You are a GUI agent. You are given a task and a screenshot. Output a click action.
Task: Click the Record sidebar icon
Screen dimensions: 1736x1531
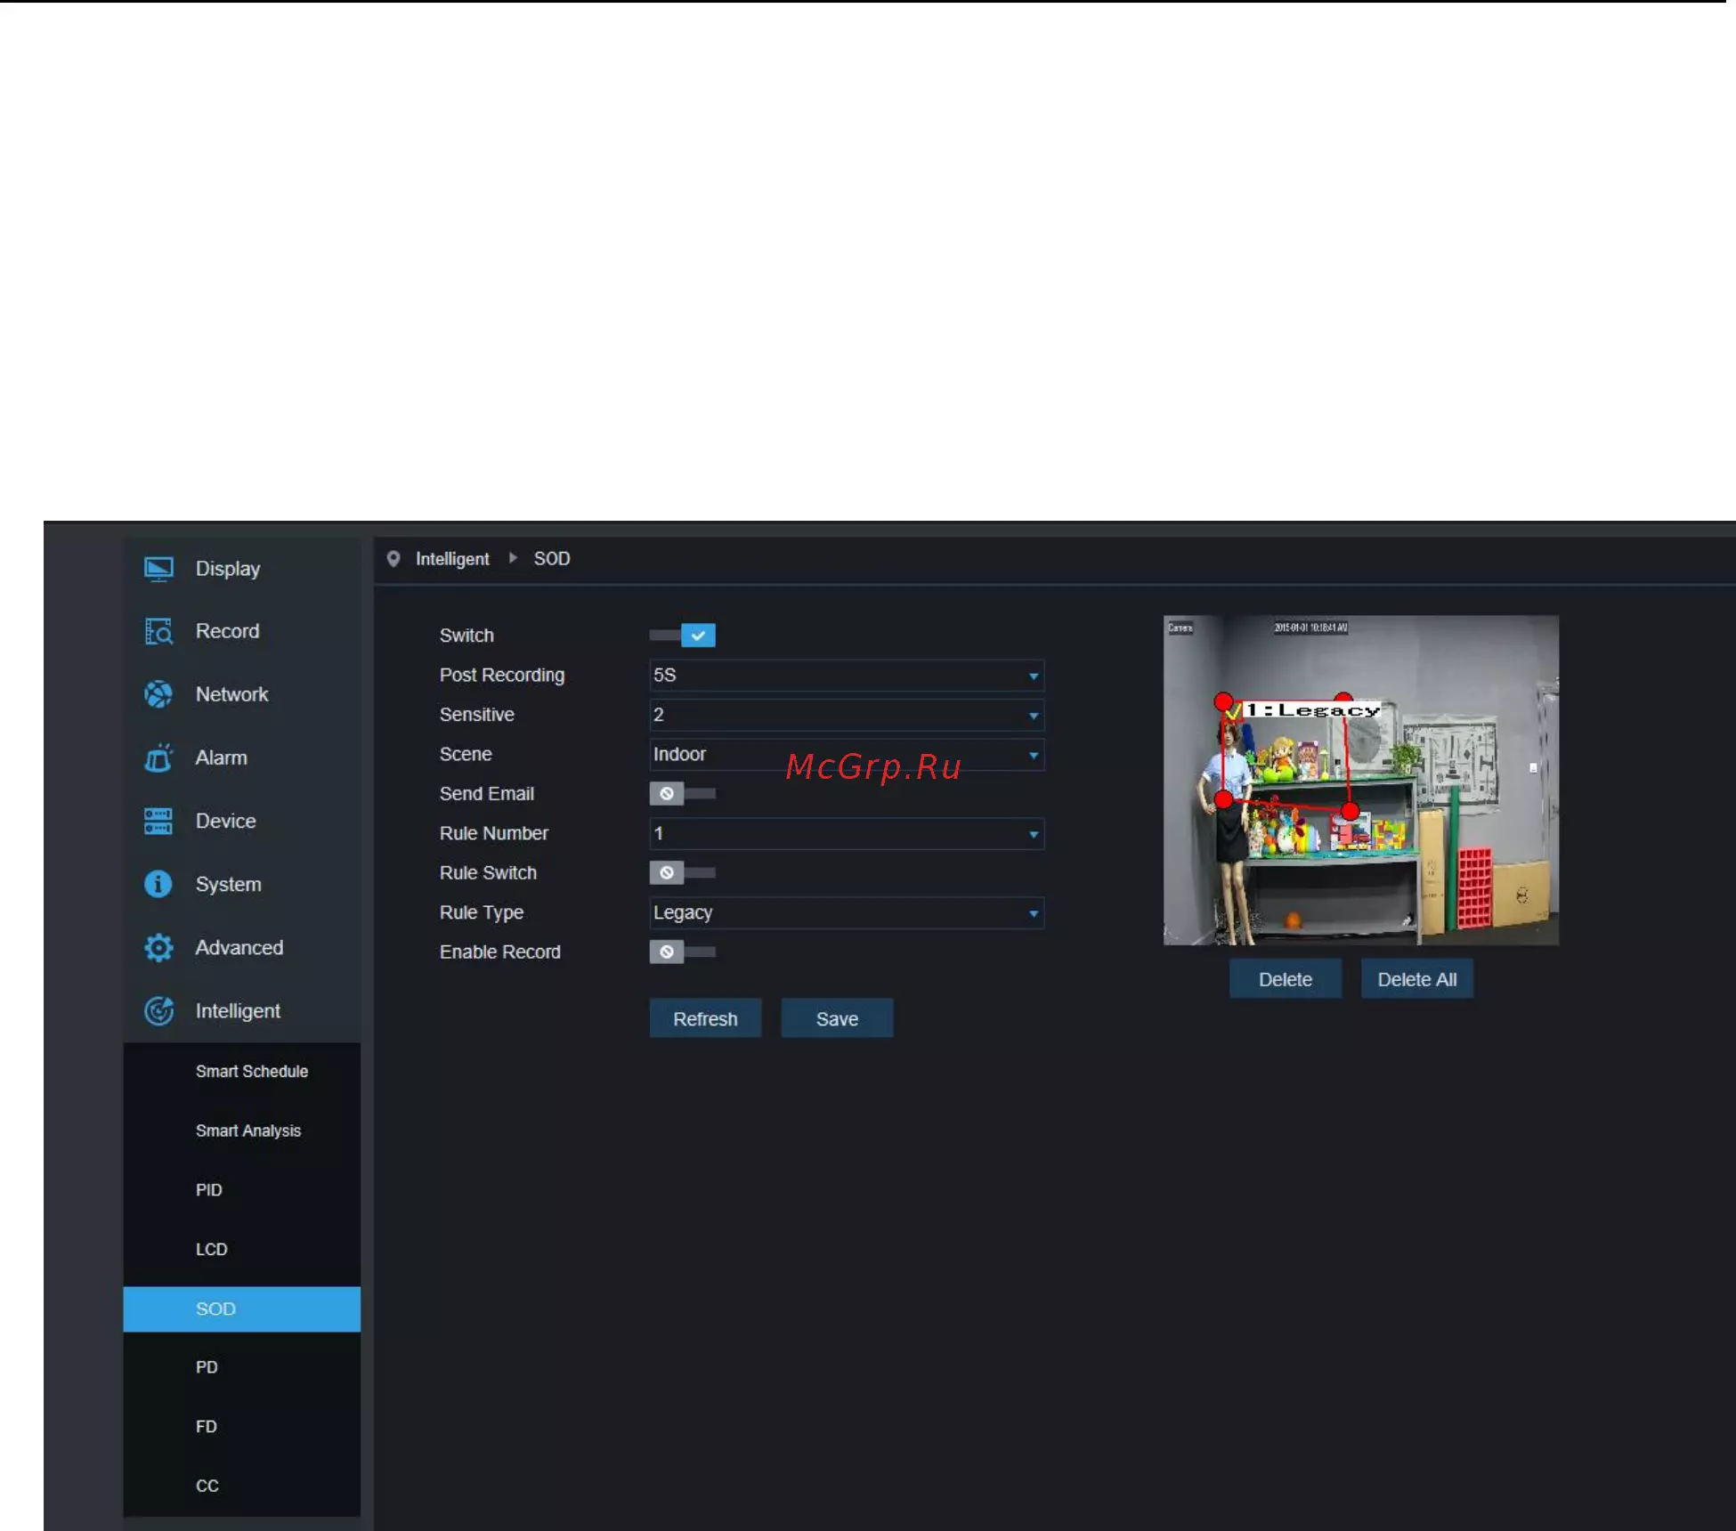[158, 632]
